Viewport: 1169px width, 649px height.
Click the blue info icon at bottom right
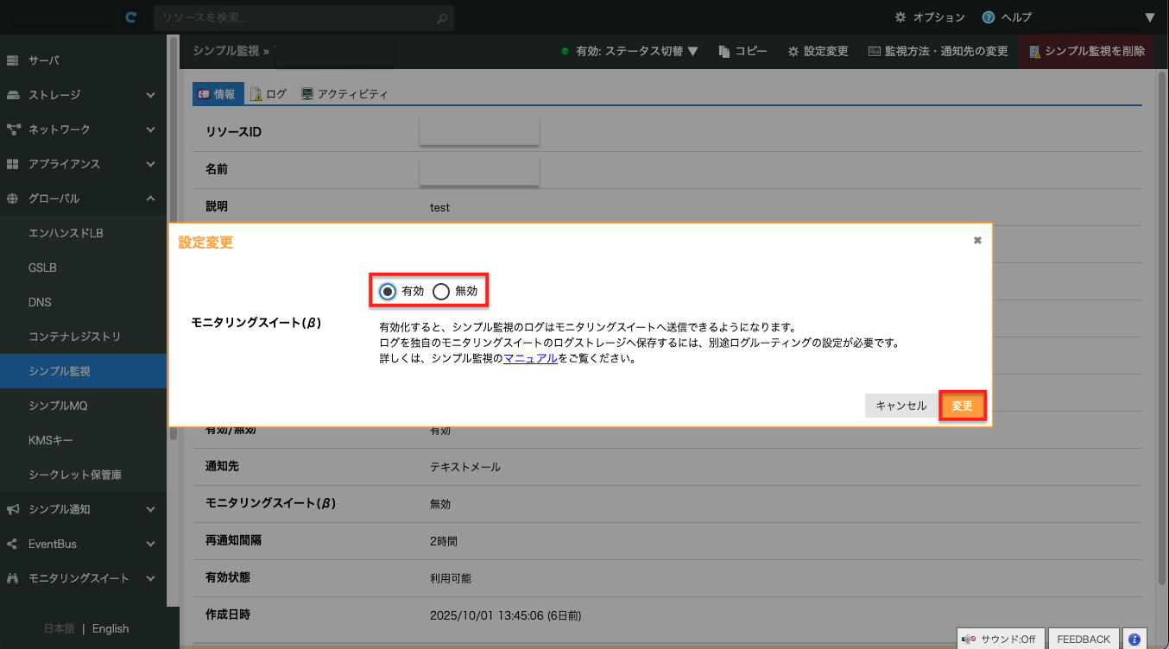(x=1134, y=640)
